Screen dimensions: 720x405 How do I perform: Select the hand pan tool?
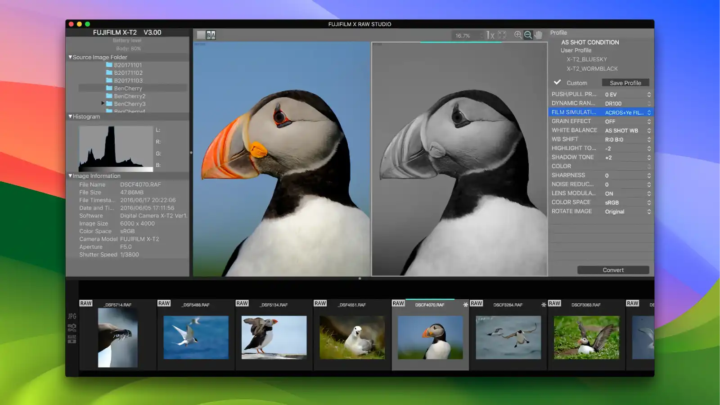pyautogui.click(x=539, y=35)
